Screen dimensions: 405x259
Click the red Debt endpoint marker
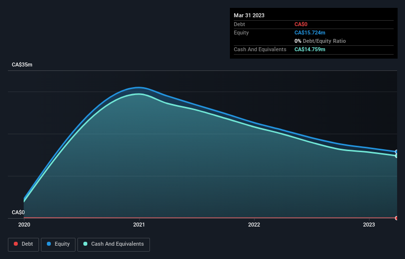coord(397,218)
